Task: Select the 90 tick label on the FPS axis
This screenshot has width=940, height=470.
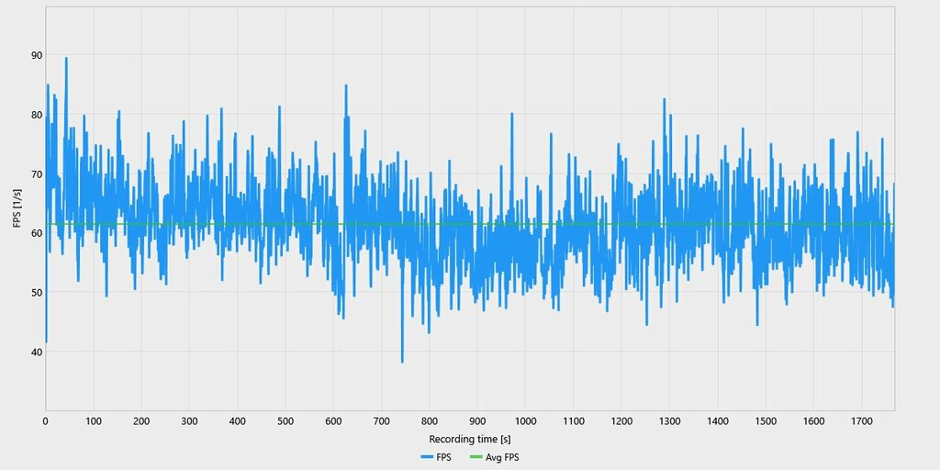Action: point(36,55)
